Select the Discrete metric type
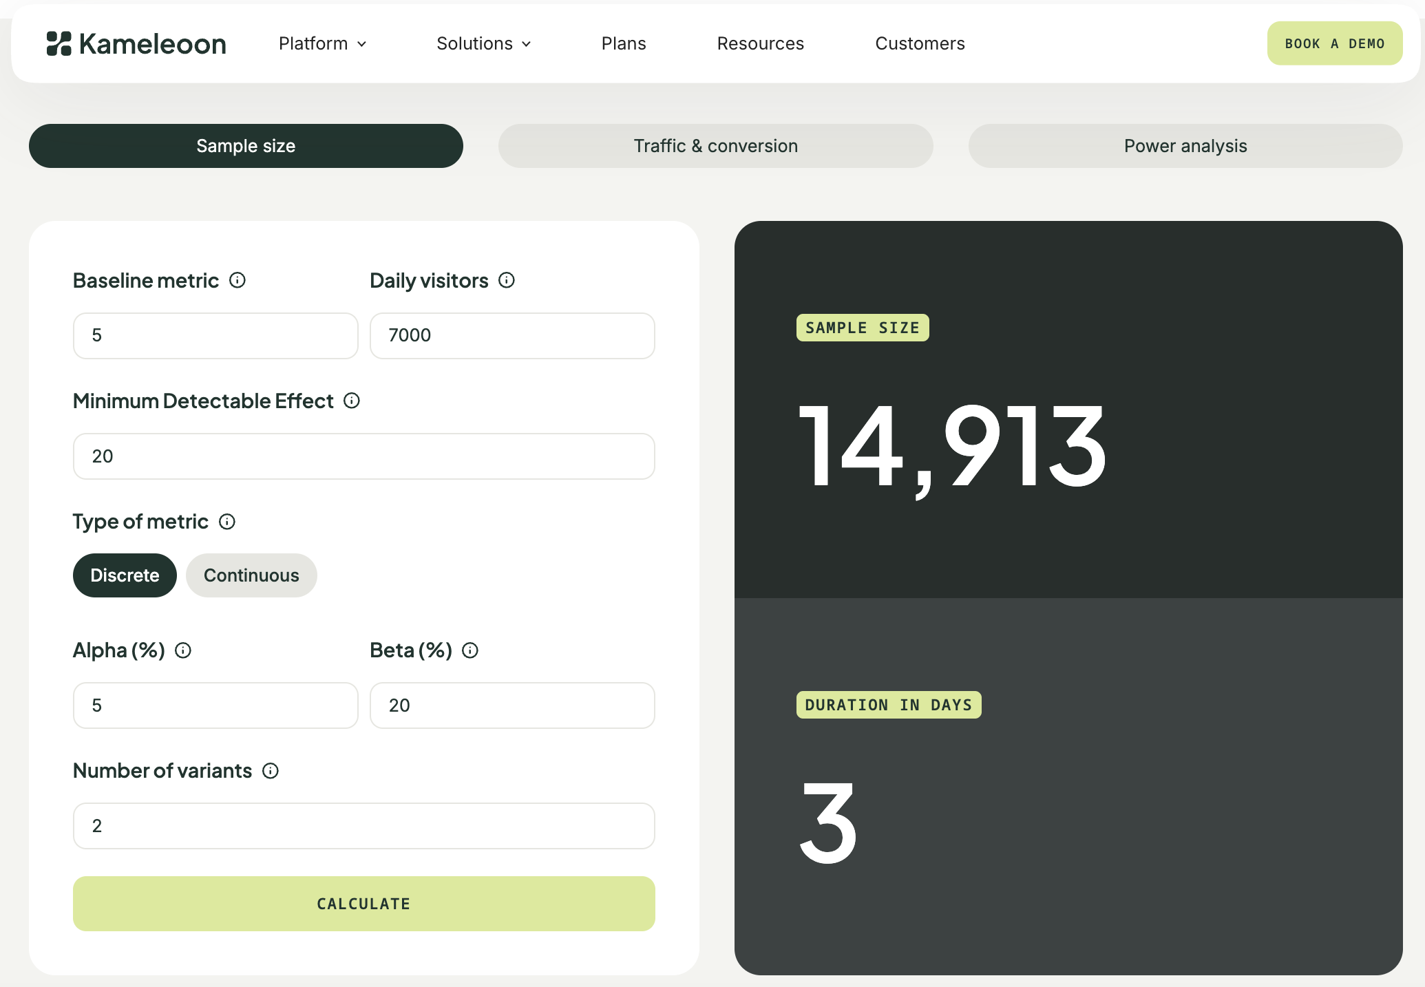 pos(125,575)
